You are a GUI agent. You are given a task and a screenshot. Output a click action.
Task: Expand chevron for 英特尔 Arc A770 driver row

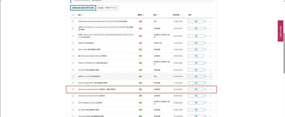(211, 77)
